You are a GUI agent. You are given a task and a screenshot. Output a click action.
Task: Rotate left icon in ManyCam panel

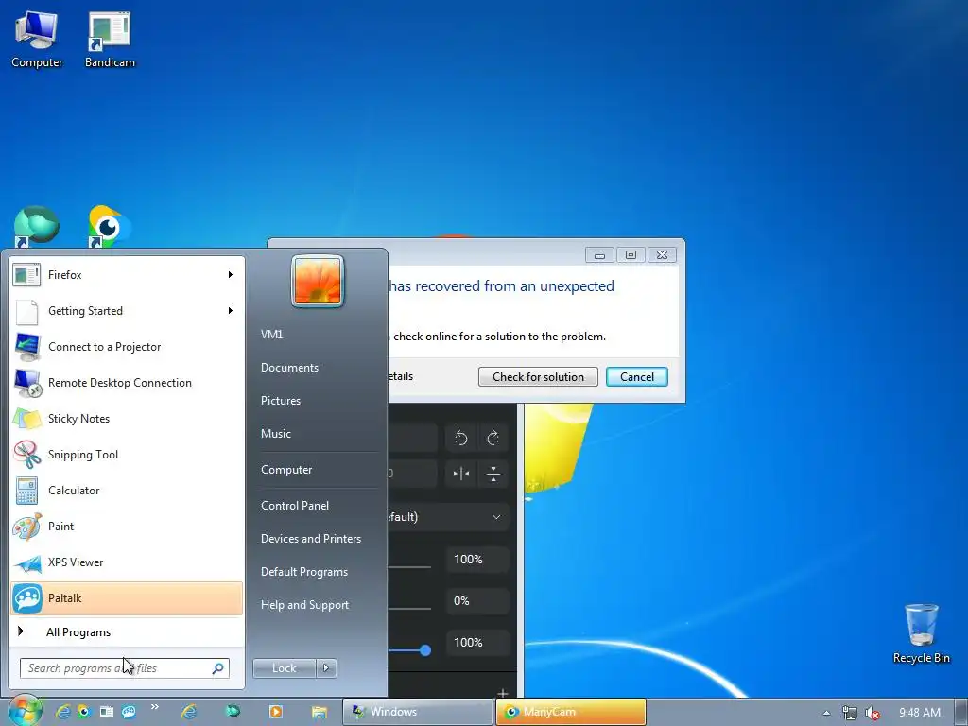pyautogui.click(x=461, y=439)
